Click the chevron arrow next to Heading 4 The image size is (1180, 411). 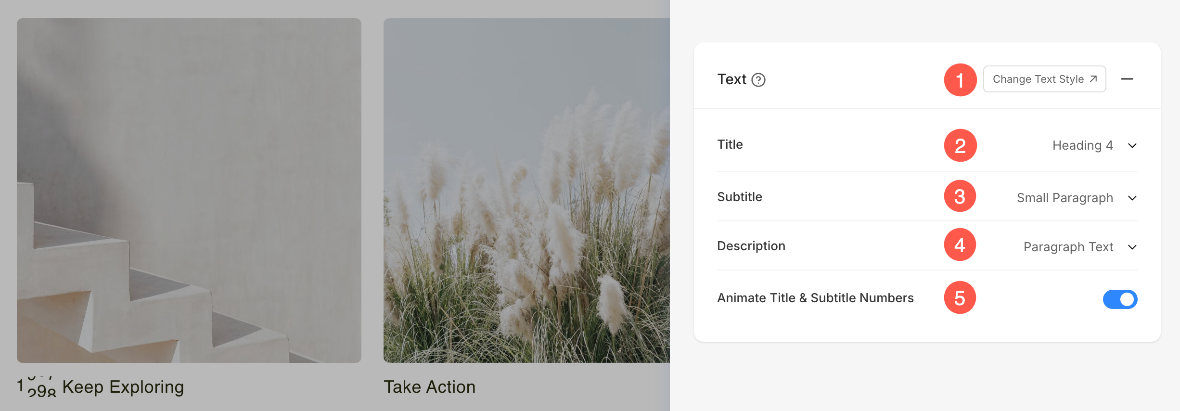tap(1132, 145)
